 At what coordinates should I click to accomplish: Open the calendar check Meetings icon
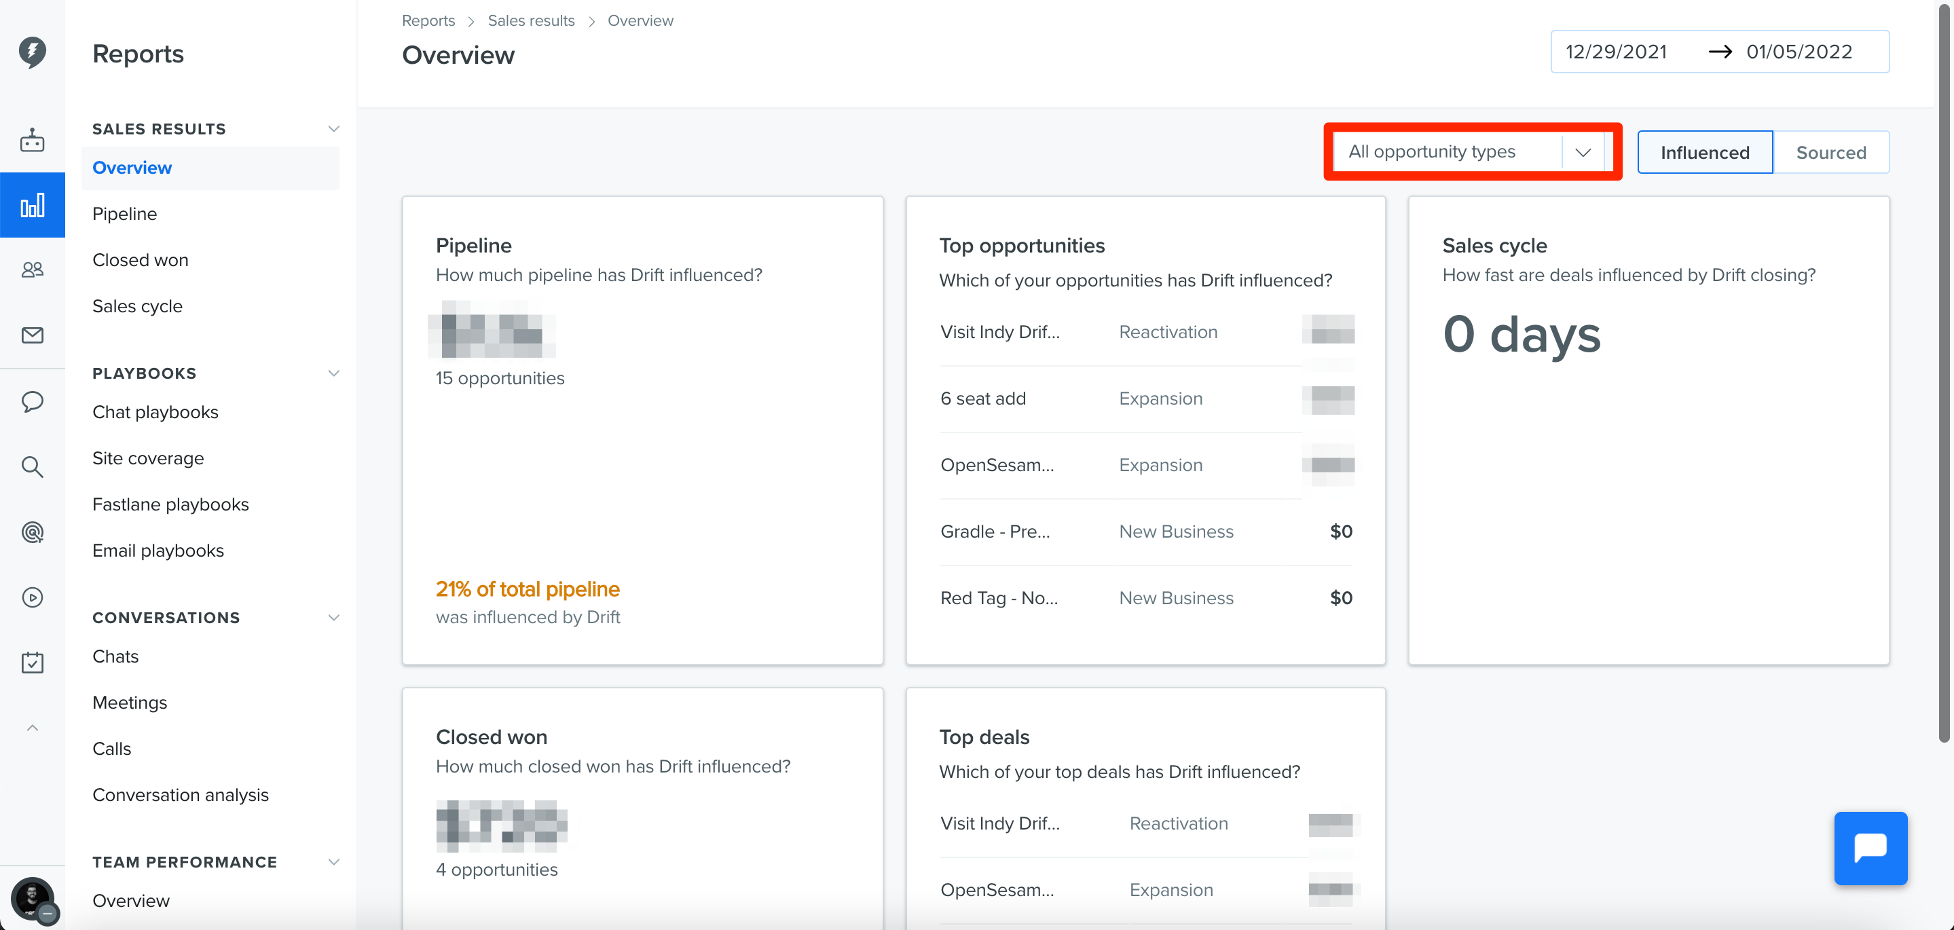pyautogui.click(x=32, y=663)
